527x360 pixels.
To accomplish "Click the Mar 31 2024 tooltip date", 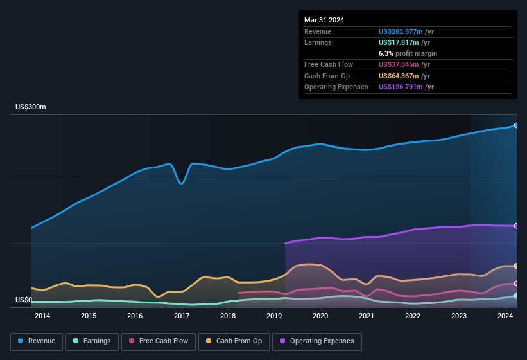I will point(324,20).
